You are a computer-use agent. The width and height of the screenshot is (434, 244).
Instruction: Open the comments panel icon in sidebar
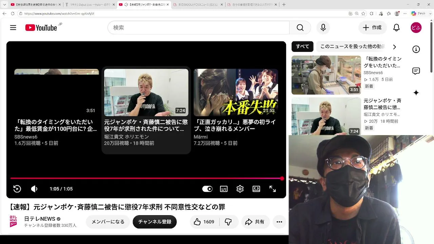tap(416, 71)
